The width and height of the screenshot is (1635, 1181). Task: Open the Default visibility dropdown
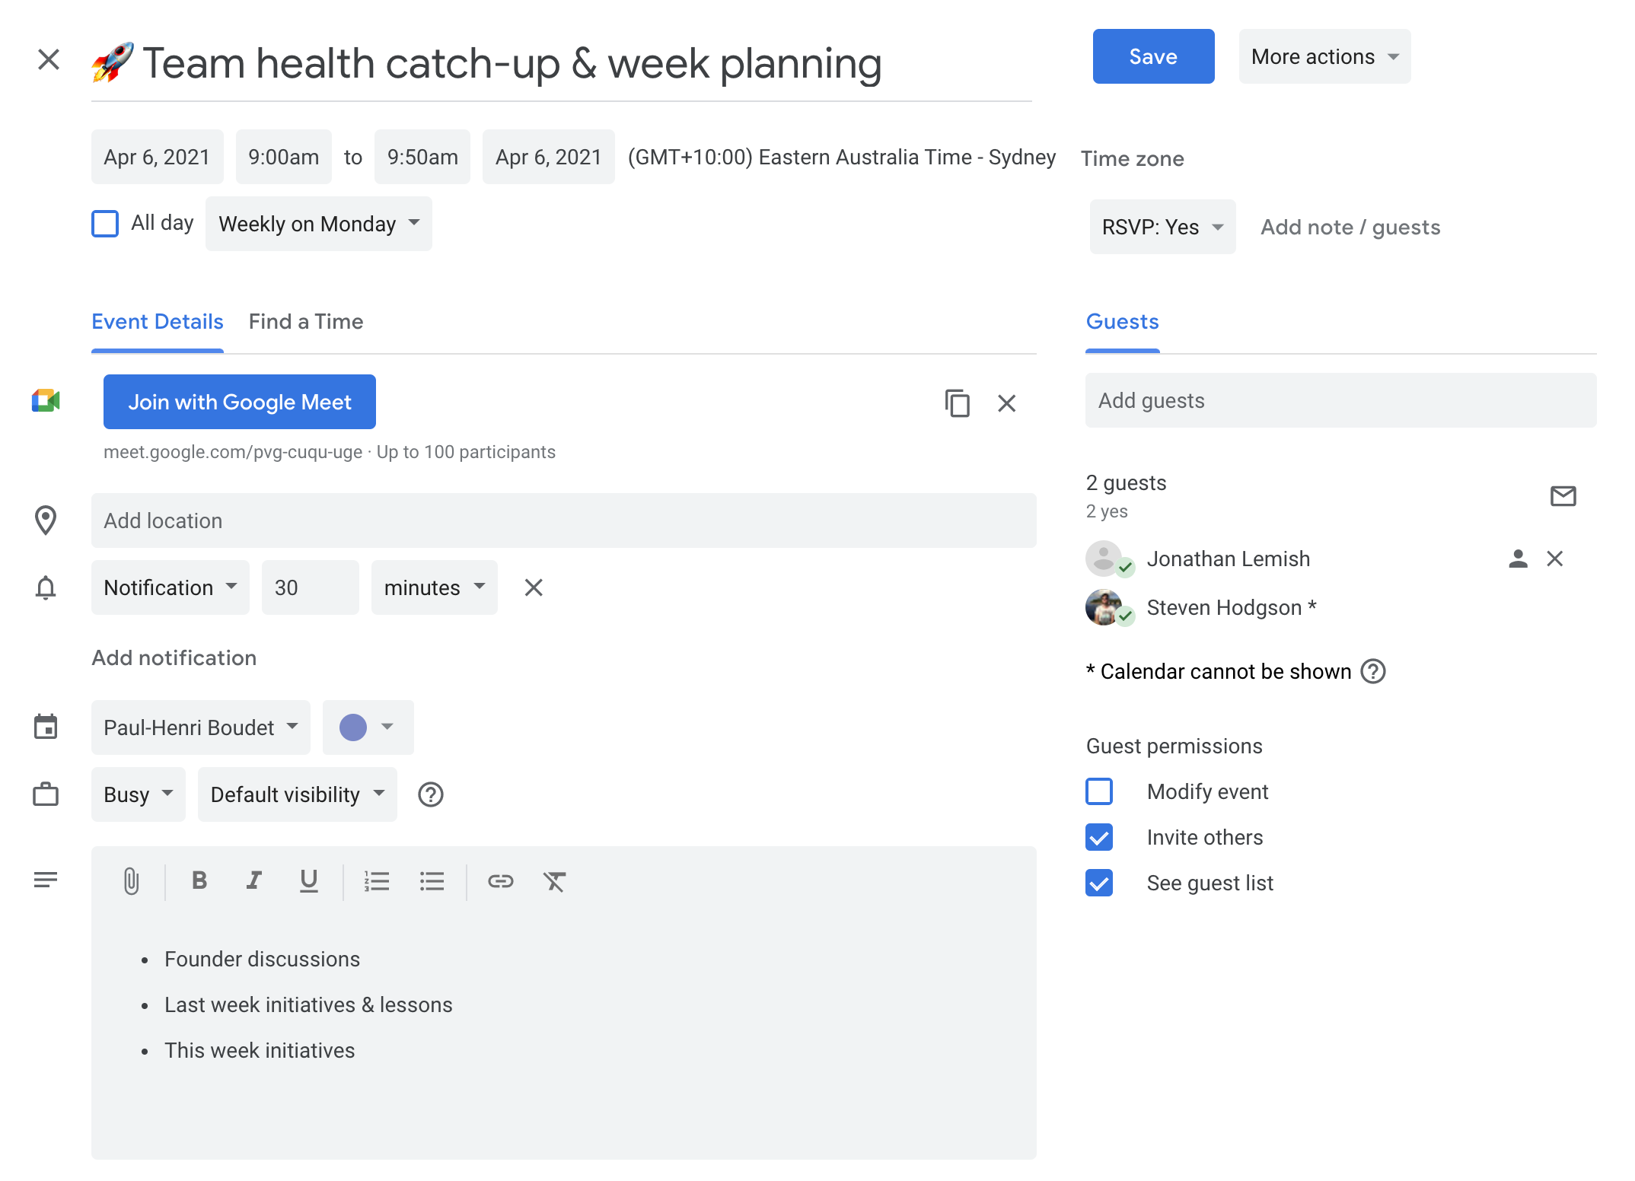point(298,794)
